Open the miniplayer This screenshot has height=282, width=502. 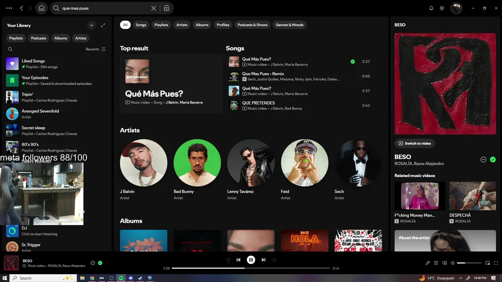tap(488, 263)
